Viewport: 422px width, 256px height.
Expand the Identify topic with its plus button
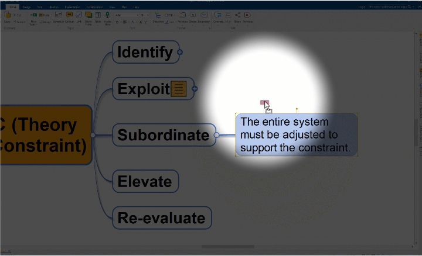tap(180, 52)
